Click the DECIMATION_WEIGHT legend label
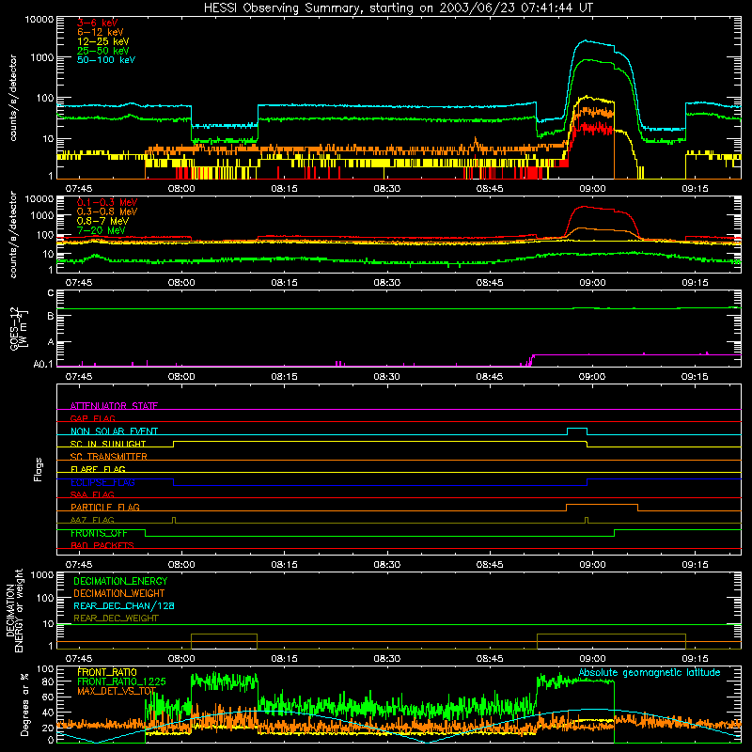752x752 pixels. [119, 593]
